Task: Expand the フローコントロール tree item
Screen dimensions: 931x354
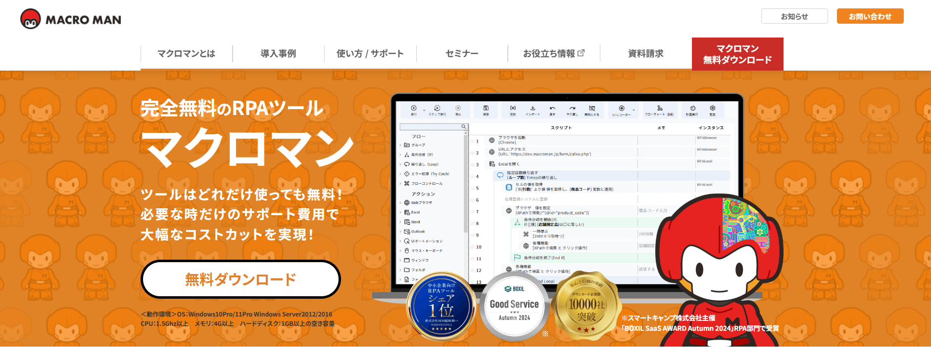Action: coord(422,184)
